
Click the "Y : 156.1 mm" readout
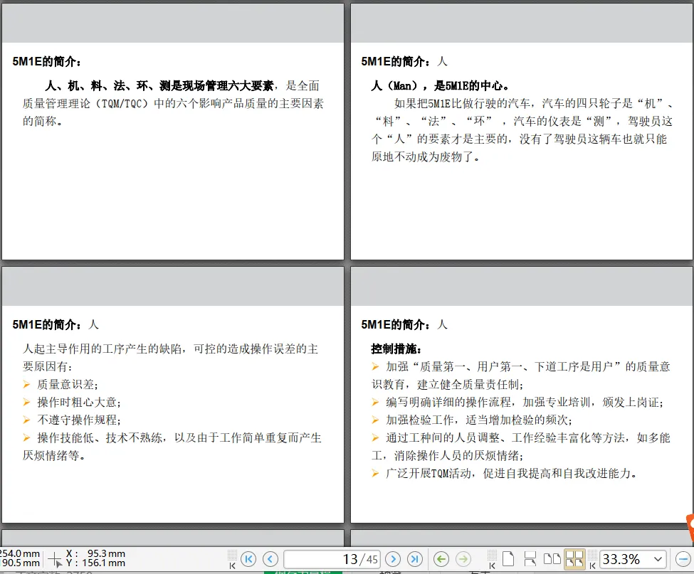[x=95, y=563]
